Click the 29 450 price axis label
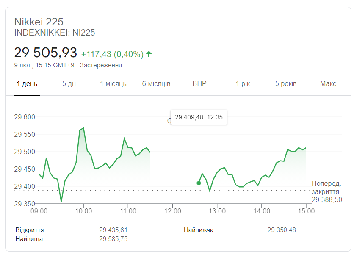This screenshot has height=263, width=357. pos(25,169)
